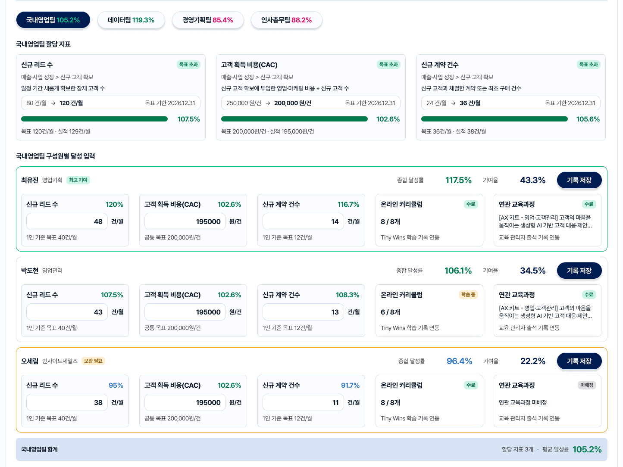The height and width of the screenshot is (467, 623).
Task: Edit 최유진's 신규 계약 건수 input (14)
Action: point(303,221)
